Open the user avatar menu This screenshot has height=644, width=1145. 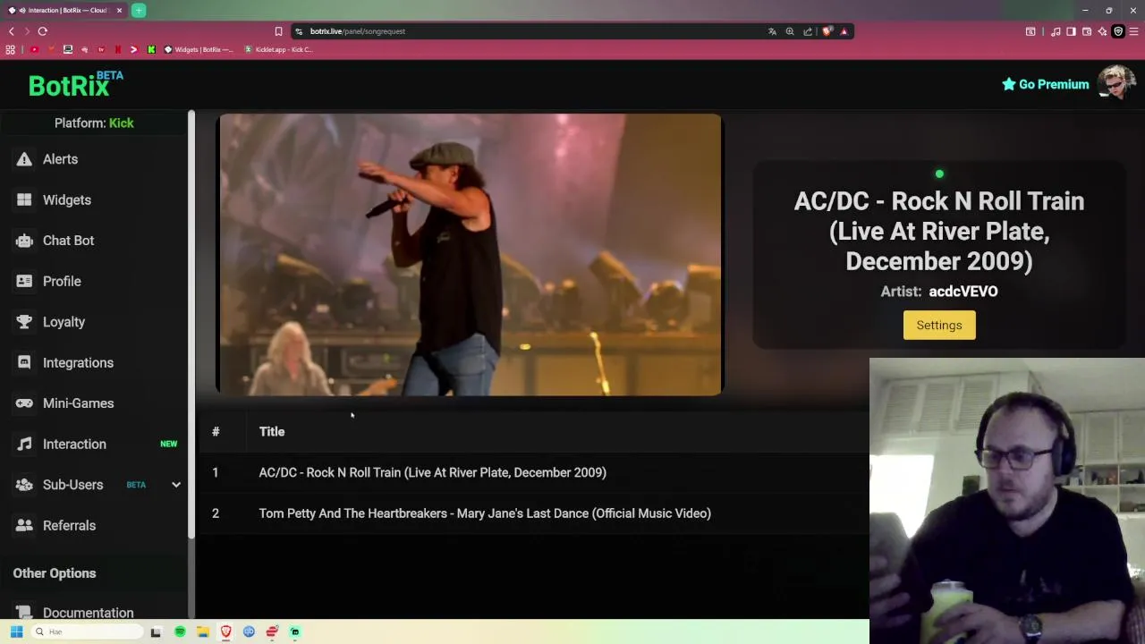(1116, 84)
